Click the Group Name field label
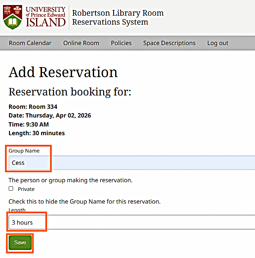 [24, 151]
